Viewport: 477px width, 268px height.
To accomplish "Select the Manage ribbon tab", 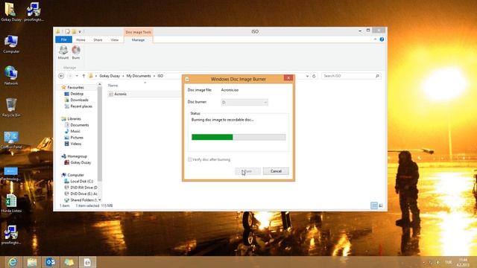I will [138, 39].
